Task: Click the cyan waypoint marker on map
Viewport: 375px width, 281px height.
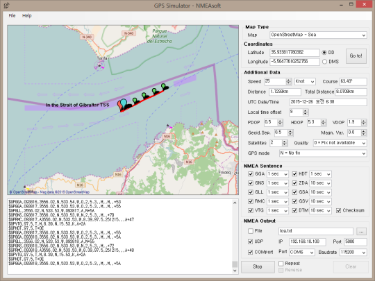Action: click(x=124, y=103)
